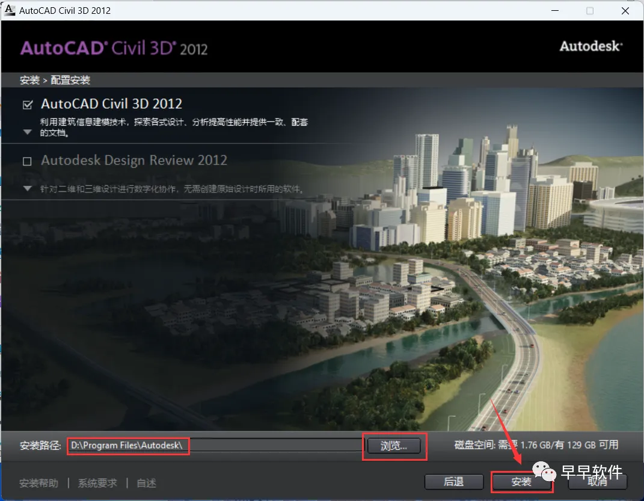Click the AutoCAD app icon in title bar

point(10,10)
